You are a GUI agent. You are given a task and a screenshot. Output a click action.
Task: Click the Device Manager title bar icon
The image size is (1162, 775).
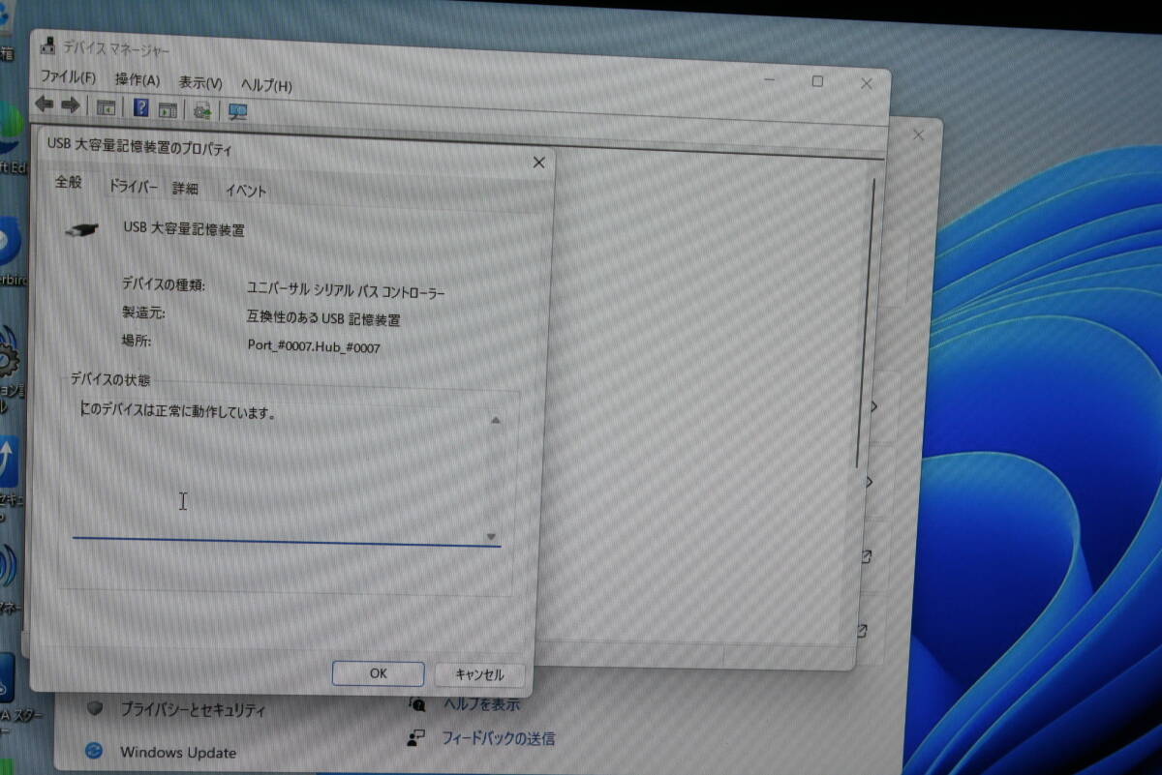click(47, 46)
